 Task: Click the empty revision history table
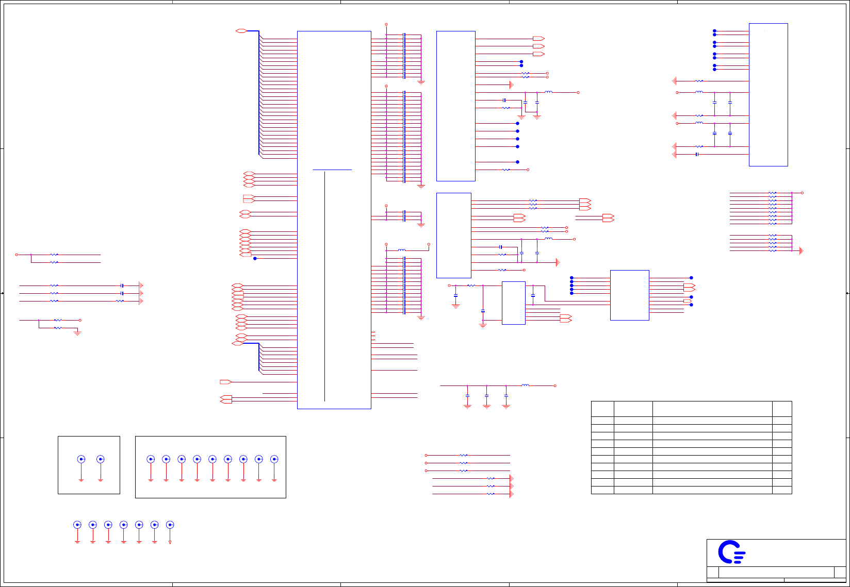click(x=691, y=447)
